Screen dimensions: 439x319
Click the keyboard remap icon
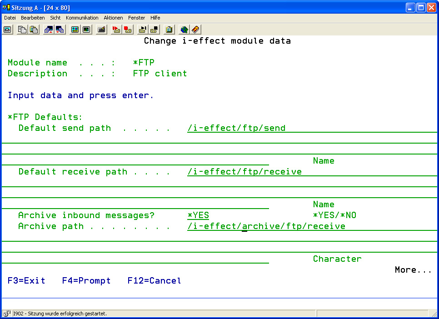point(101,30)
